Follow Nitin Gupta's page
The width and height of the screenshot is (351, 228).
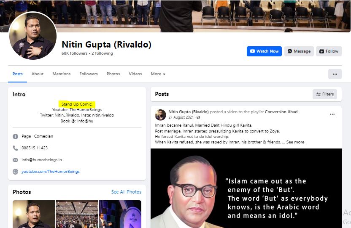(329, 51)
